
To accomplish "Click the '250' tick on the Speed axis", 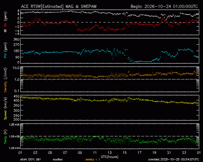I will pyautogui.click(x=17, y=116).
